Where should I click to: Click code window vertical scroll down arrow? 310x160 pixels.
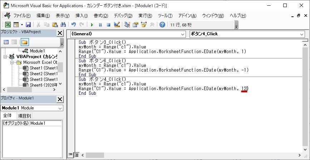[x=305, y=150]
